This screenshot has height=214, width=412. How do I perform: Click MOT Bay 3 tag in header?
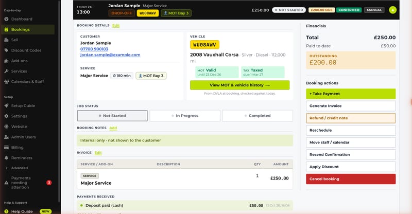click(x=176, y=13)
